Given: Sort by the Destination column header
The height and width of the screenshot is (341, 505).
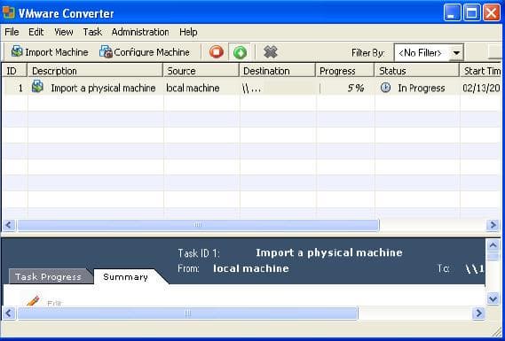Looking at the screenshot, I should (277, 71).
